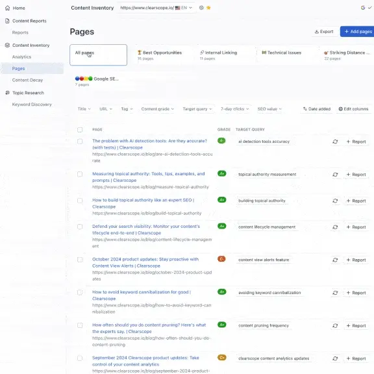The height and width of the screenshot is (374, 374).
Task: Click the Content Reports document icon
Action: point(7,21)
